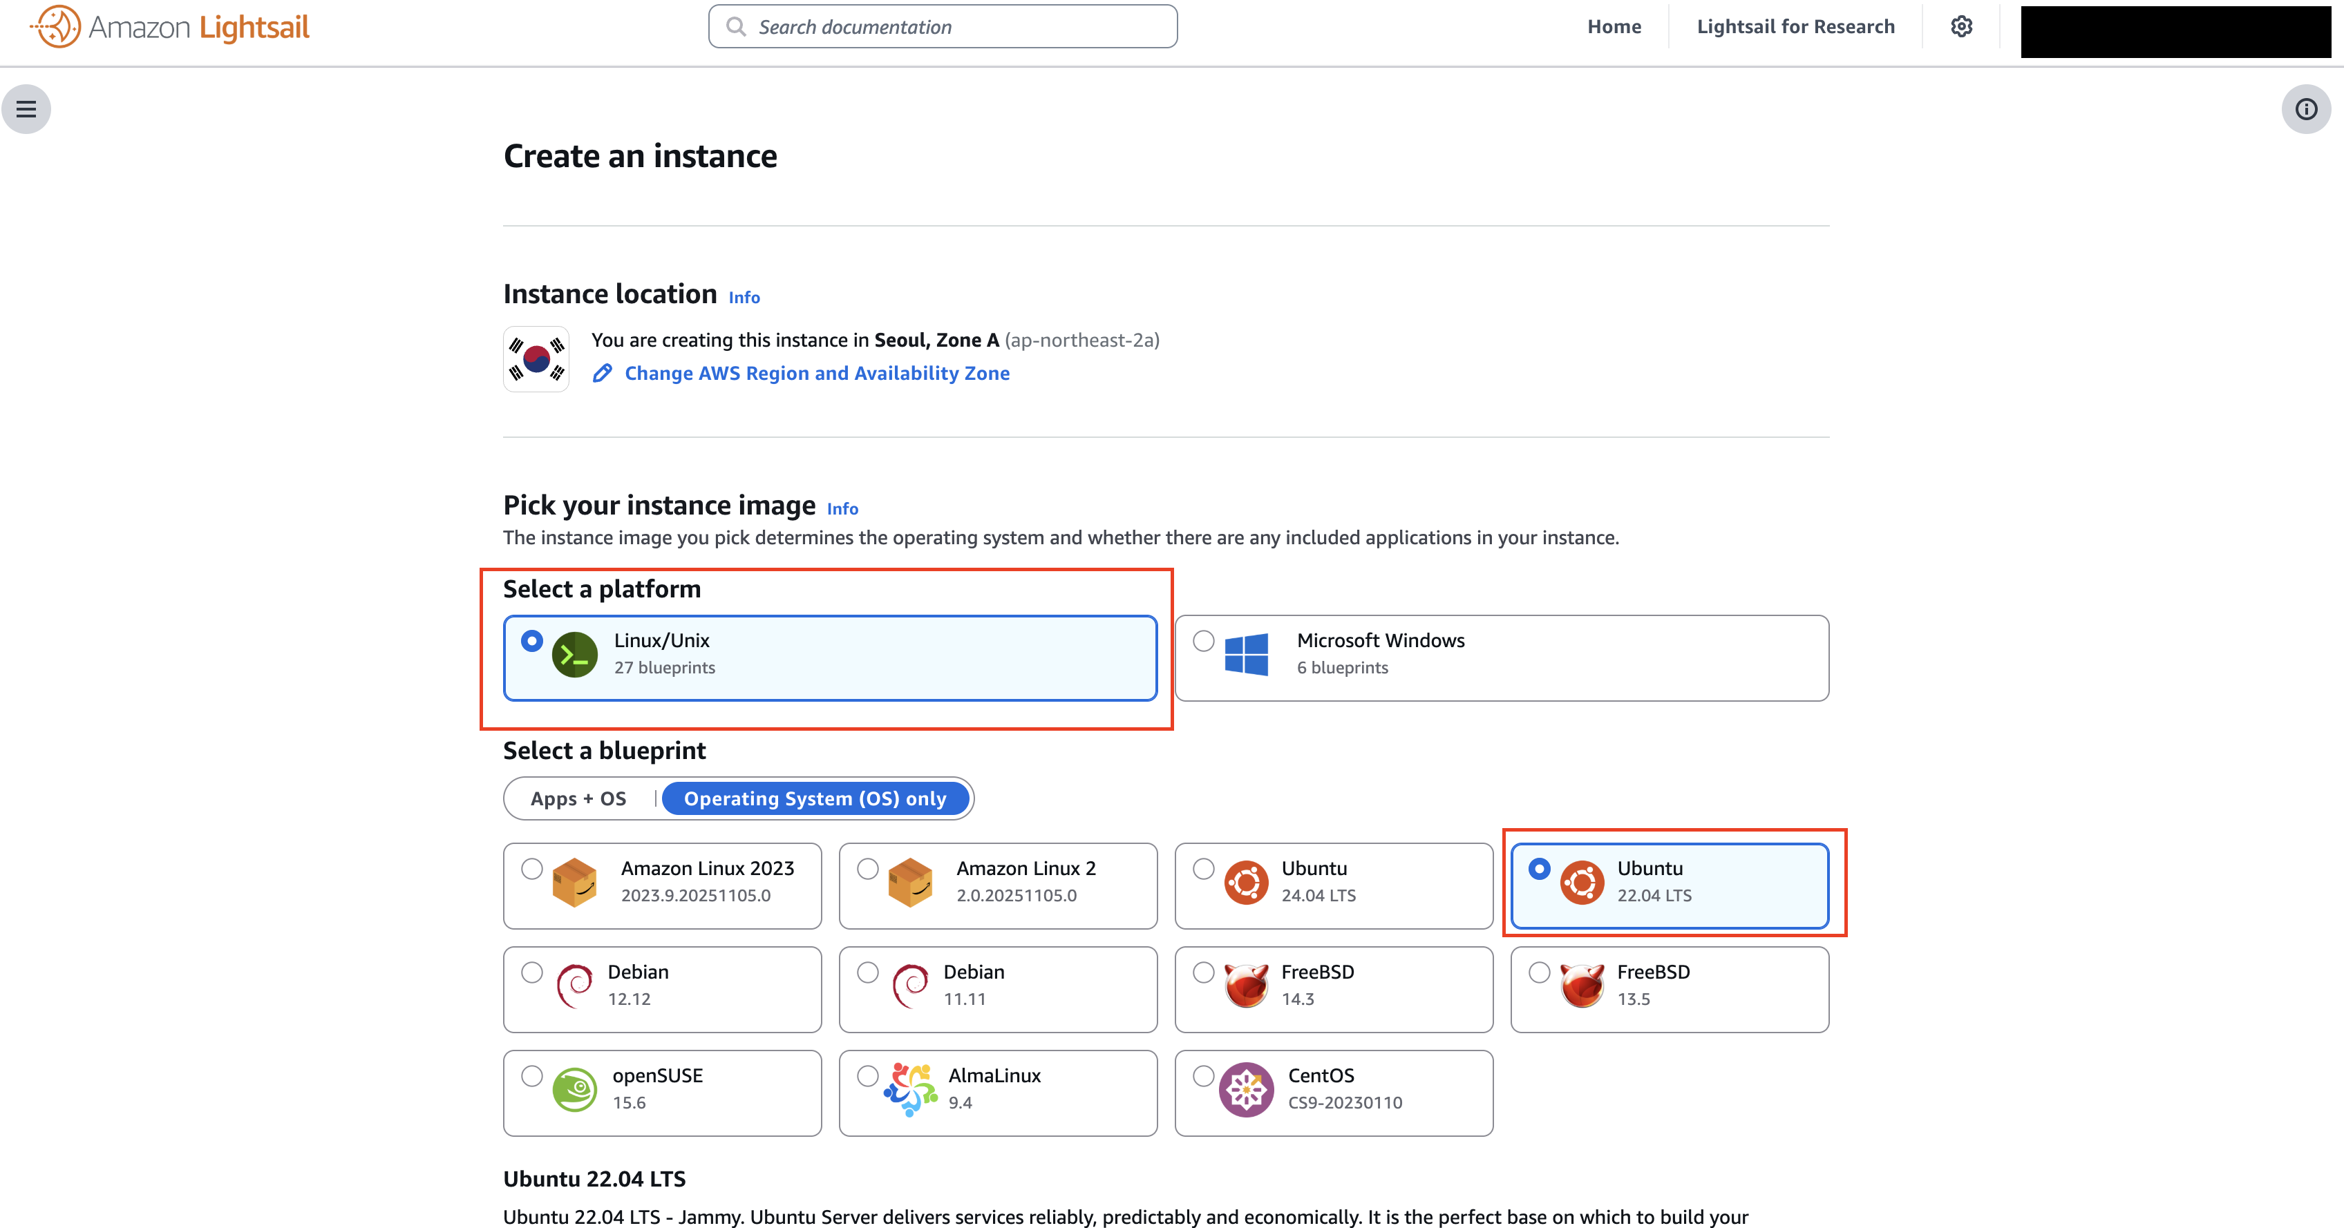Click the FreeBSD 14.3 daemon icon

click(x=1247, y=986)
